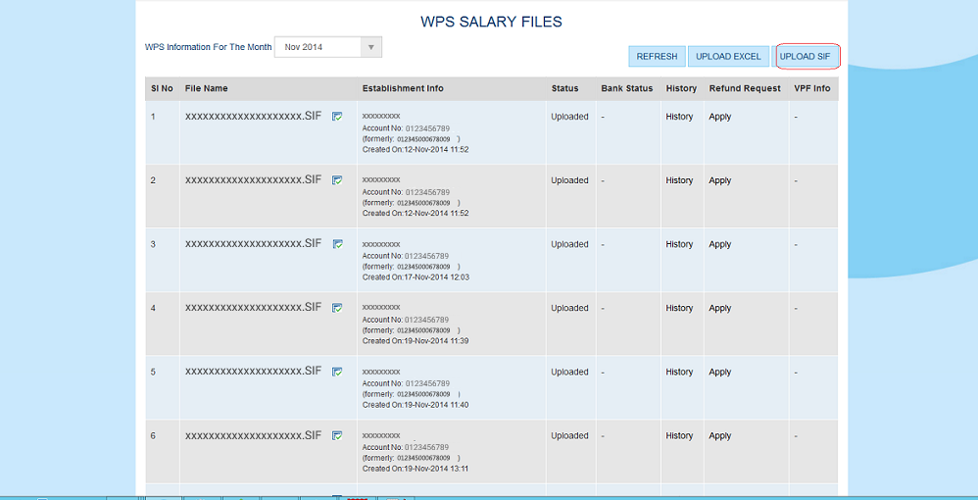The height and width of the screenshot is (500, 978).
Task: Open the month dropdown showing Nov 2014
Action: (327, 47)
